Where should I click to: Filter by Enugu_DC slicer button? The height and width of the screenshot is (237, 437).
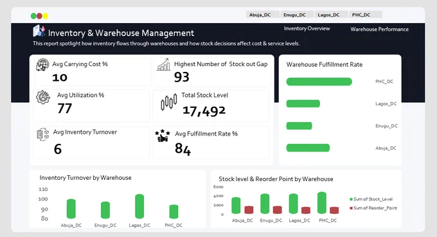297,15
